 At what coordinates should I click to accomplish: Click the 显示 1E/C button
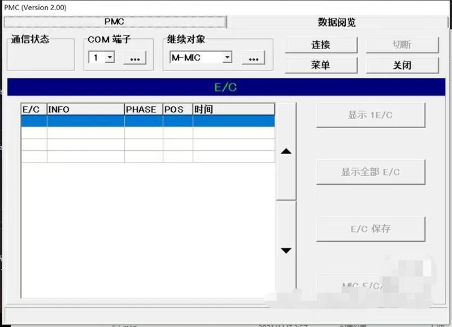371,115
